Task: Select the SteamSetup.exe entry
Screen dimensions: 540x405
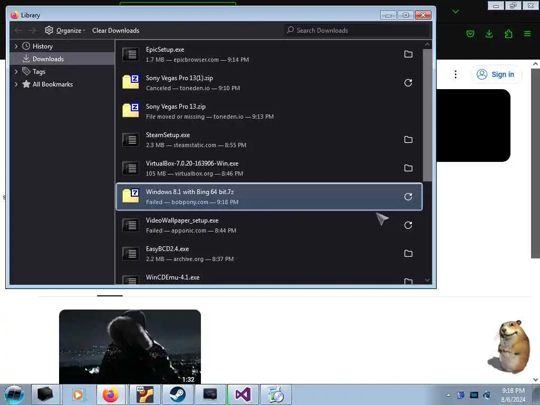Action: coord(269,140)
